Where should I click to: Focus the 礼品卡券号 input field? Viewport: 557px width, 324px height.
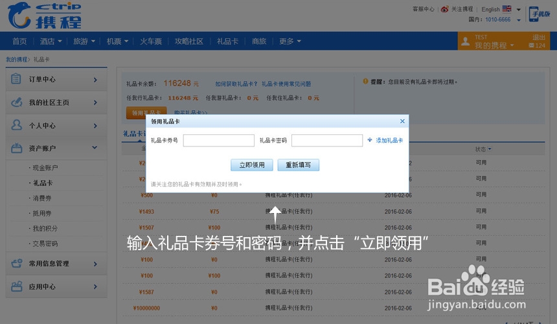219,141
